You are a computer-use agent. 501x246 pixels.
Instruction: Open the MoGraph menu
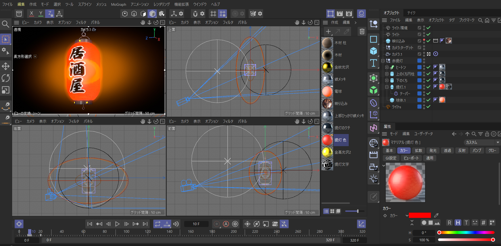click(x=118, y=4)
